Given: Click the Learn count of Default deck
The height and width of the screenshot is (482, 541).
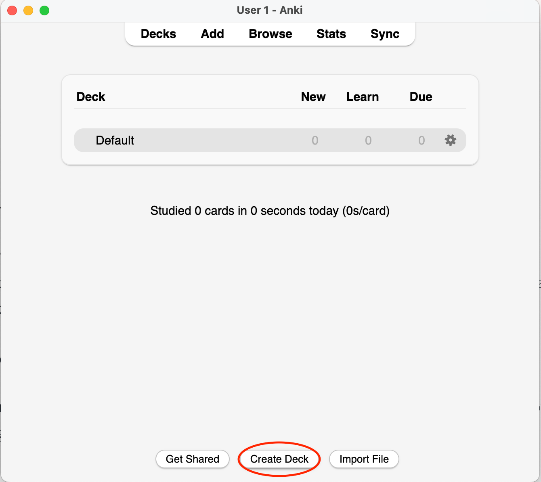Looking at the screenshot, I should pos(368,140).
